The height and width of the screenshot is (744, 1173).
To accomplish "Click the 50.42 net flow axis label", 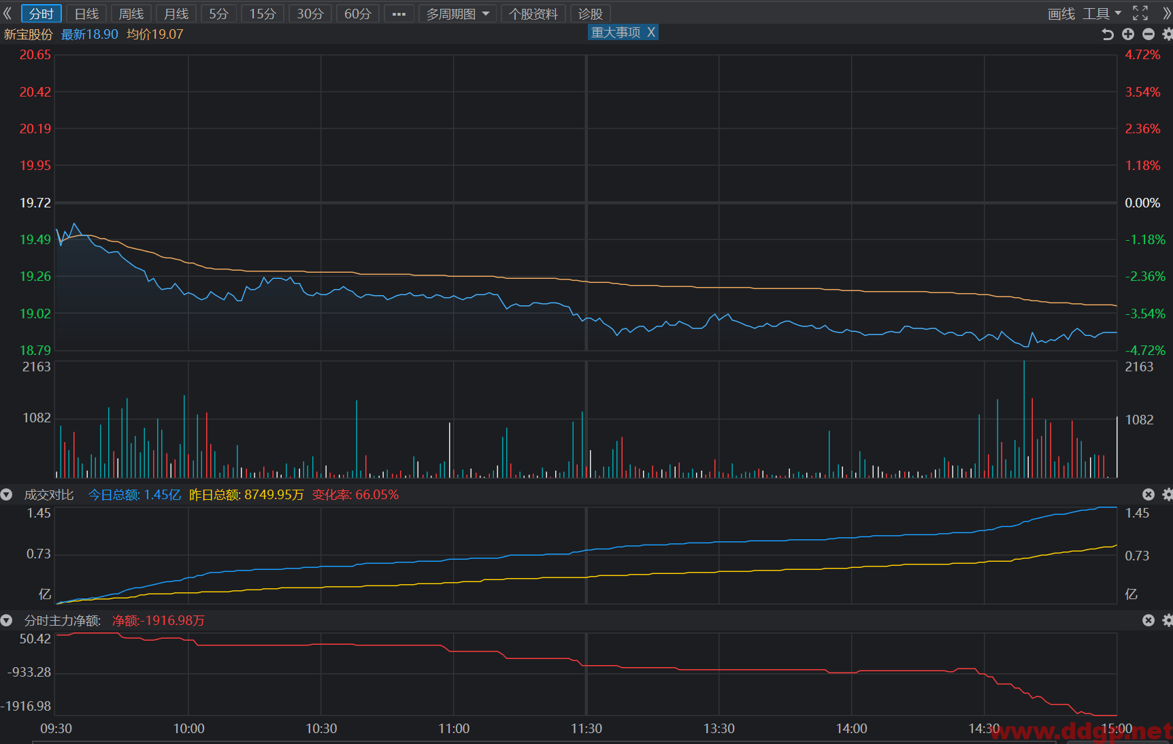I will coord(35,639).
